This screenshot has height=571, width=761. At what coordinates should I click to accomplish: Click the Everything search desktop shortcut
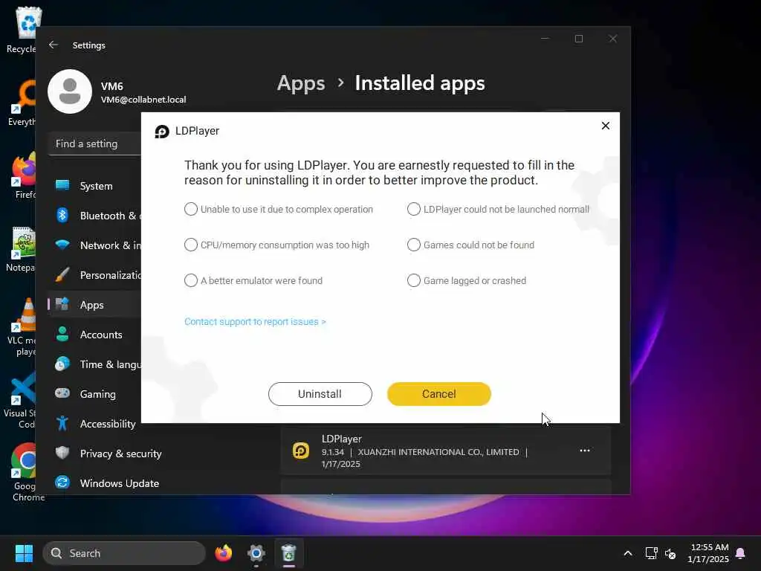[20, 103]
